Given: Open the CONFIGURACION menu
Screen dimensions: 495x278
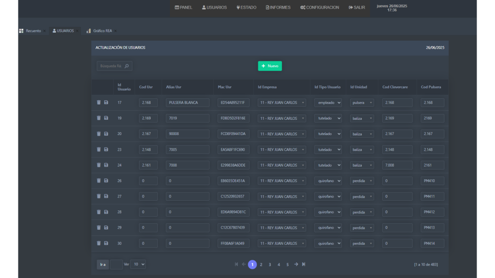Looking at the screenshot, I should (x=320, y=7).
